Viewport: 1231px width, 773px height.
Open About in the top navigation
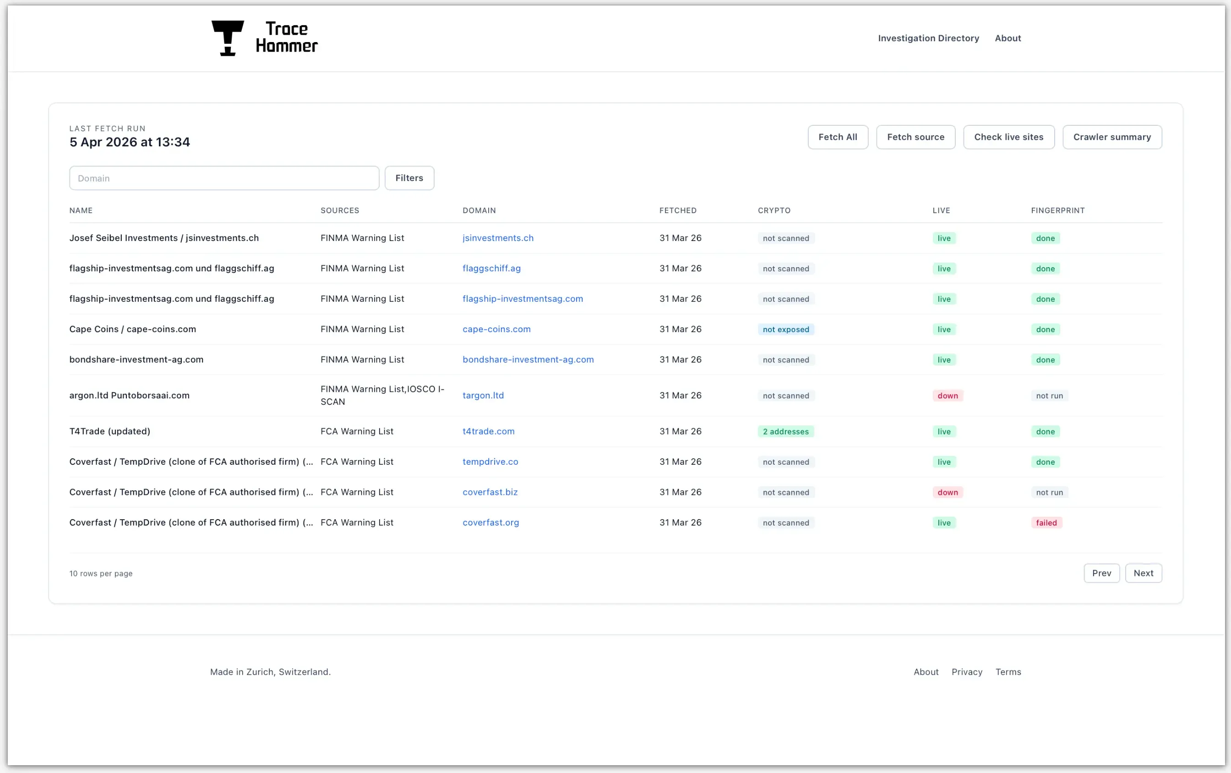[x=1008, y=38]
